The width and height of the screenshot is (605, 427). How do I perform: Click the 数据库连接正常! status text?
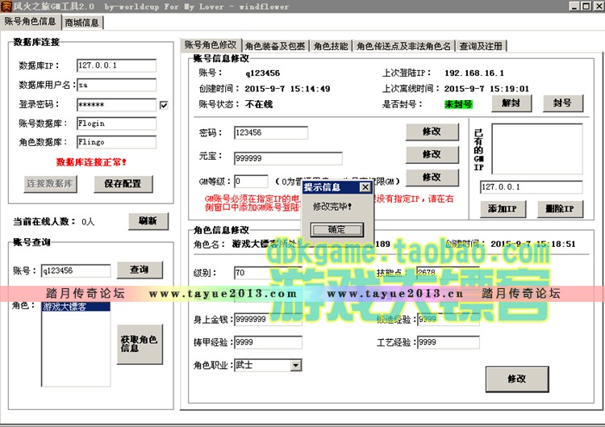pyautogui.click(x=91, y=162)
